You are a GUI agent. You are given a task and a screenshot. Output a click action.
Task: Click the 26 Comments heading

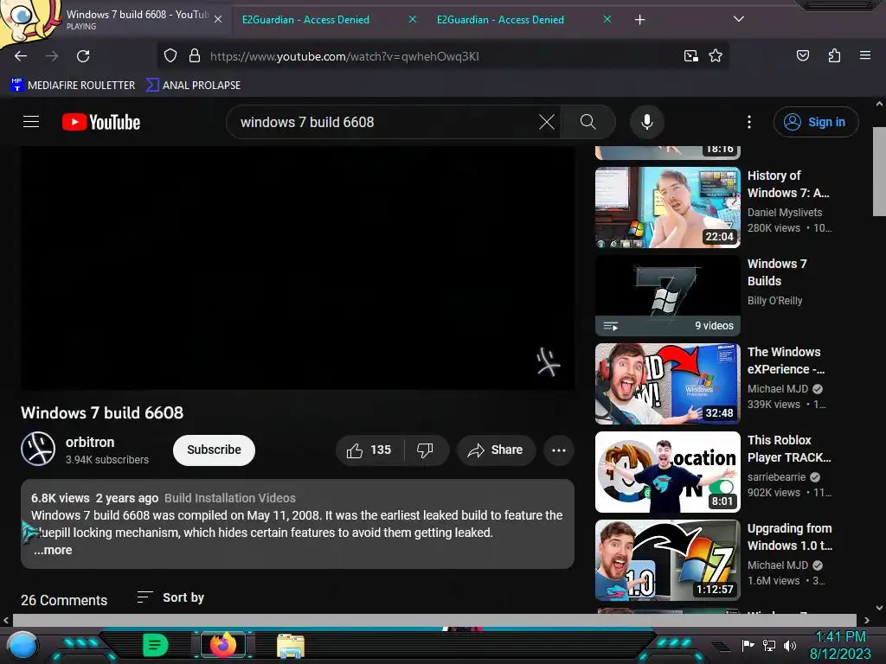point(64,600)
